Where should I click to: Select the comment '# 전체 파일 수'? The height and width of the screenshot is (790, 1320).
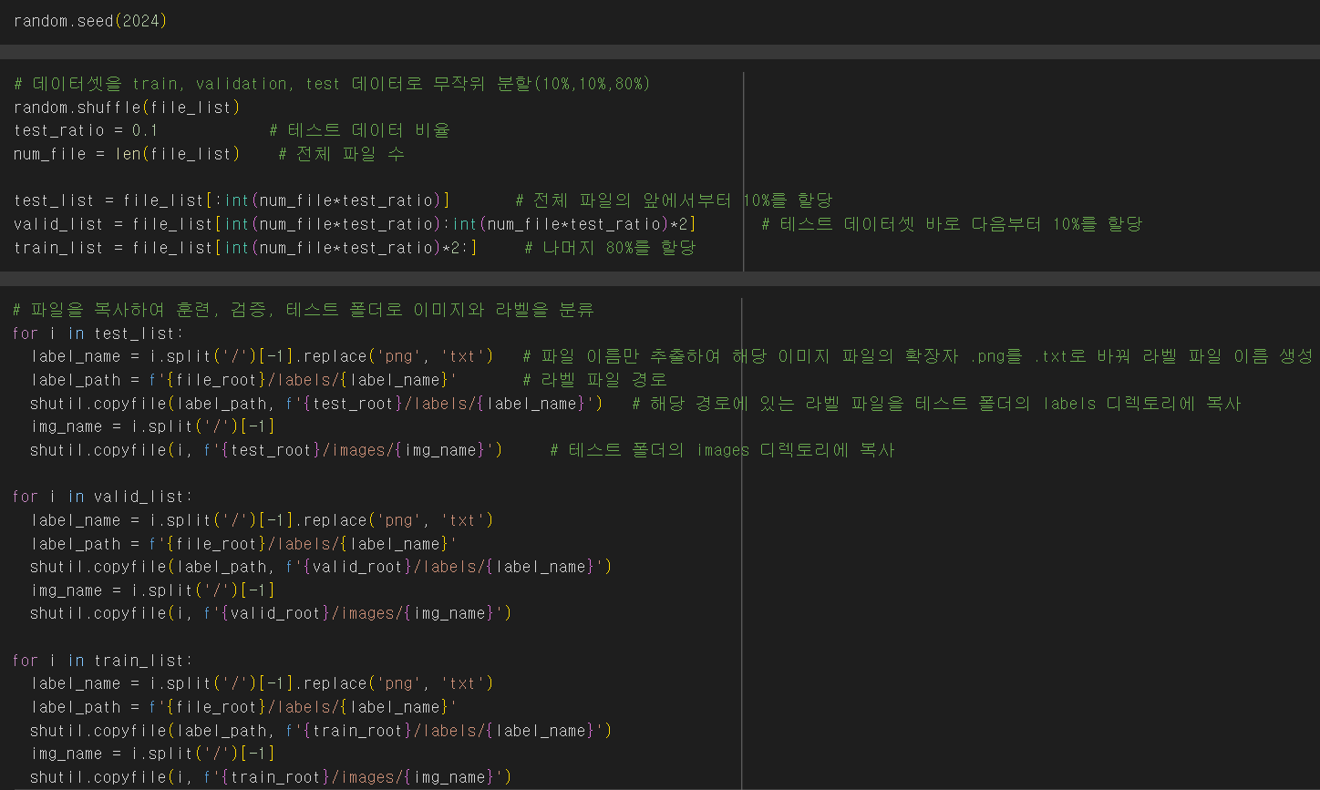coord(341,154)
